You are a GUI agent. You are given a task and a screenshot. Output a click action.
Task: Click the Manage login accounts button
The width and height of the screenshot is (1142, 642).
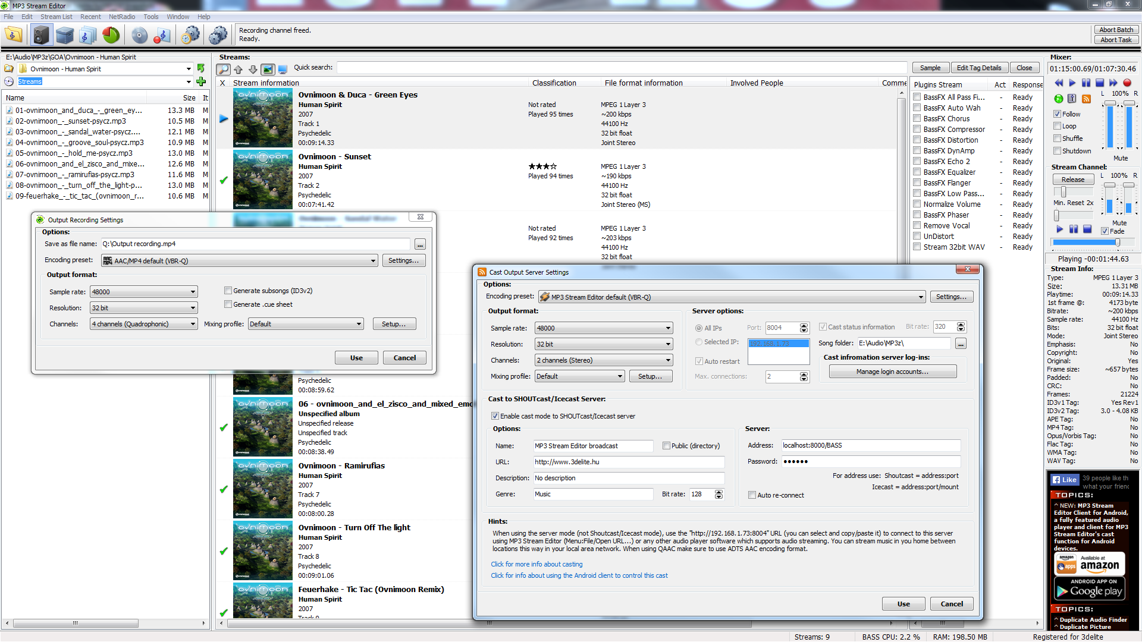point(892,371)
